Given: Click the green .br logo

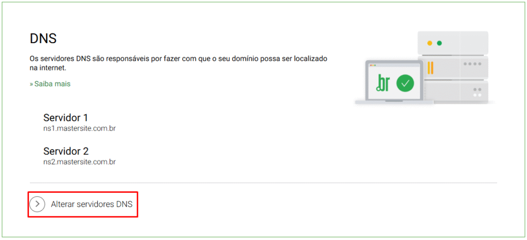Looking at the screenshot, I should coord(382,83).
